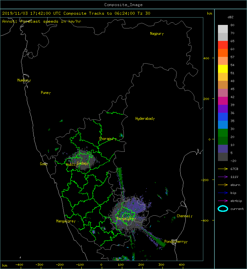The height and width of the screenshot is (269, 247).
Task: Click the Chennai city label
Action: pyautogui.click(x=183, y=216)
